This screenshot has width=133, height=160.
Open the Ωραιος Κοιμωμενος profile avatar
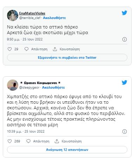[13, 85]
